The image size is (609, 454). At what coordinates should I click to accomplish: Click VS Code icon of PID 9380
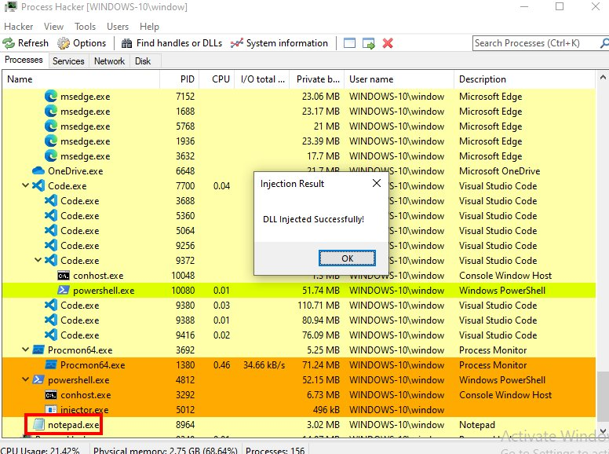(x=51, y=305)
